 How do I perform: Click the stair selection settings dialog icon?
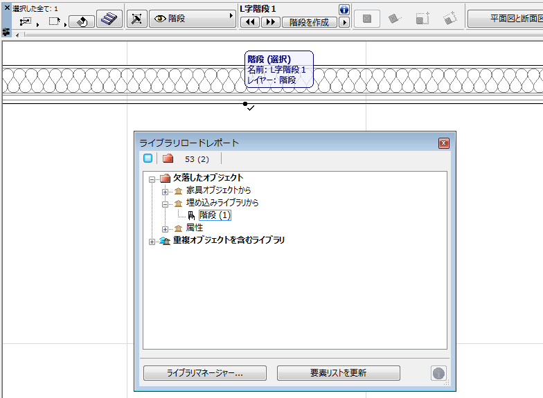(137, 18)
